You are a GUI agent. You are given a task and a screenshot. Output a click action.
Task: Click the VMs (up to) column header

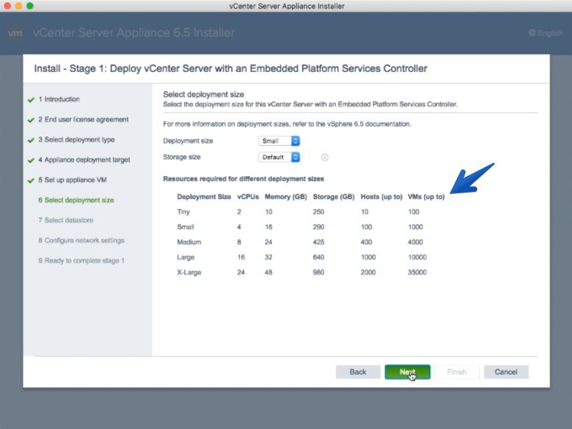pyautogui.click(x=426, y=197)
